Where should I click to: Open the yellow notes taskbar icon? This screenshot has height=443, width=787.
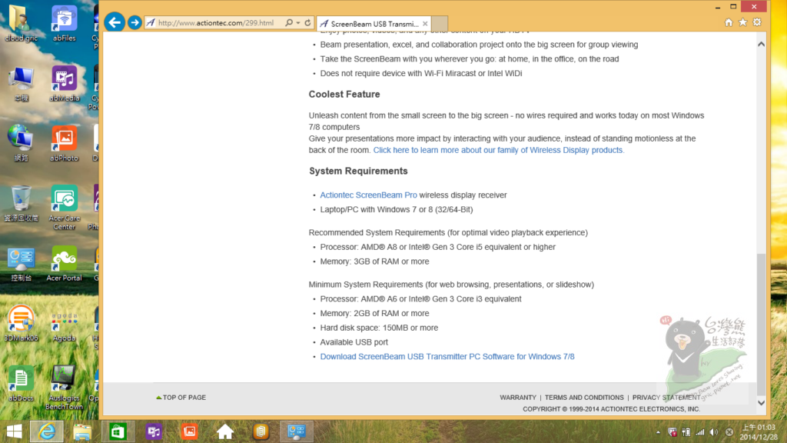coord(261,431)
